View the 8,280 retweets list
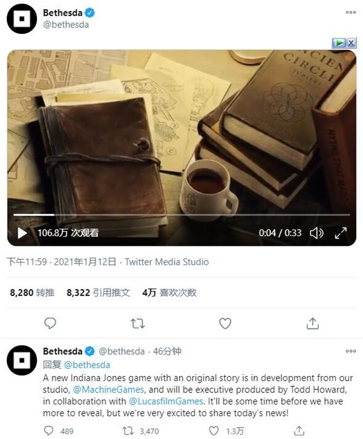Viewport: 363px width, 439px height. [x=32, y=292]
